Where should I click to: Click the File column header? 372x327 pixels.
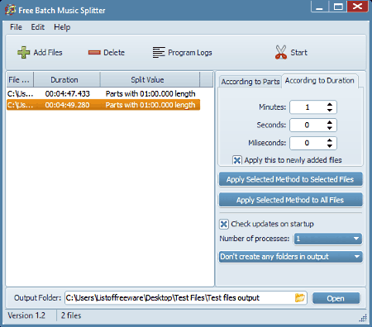click(20, 80)
